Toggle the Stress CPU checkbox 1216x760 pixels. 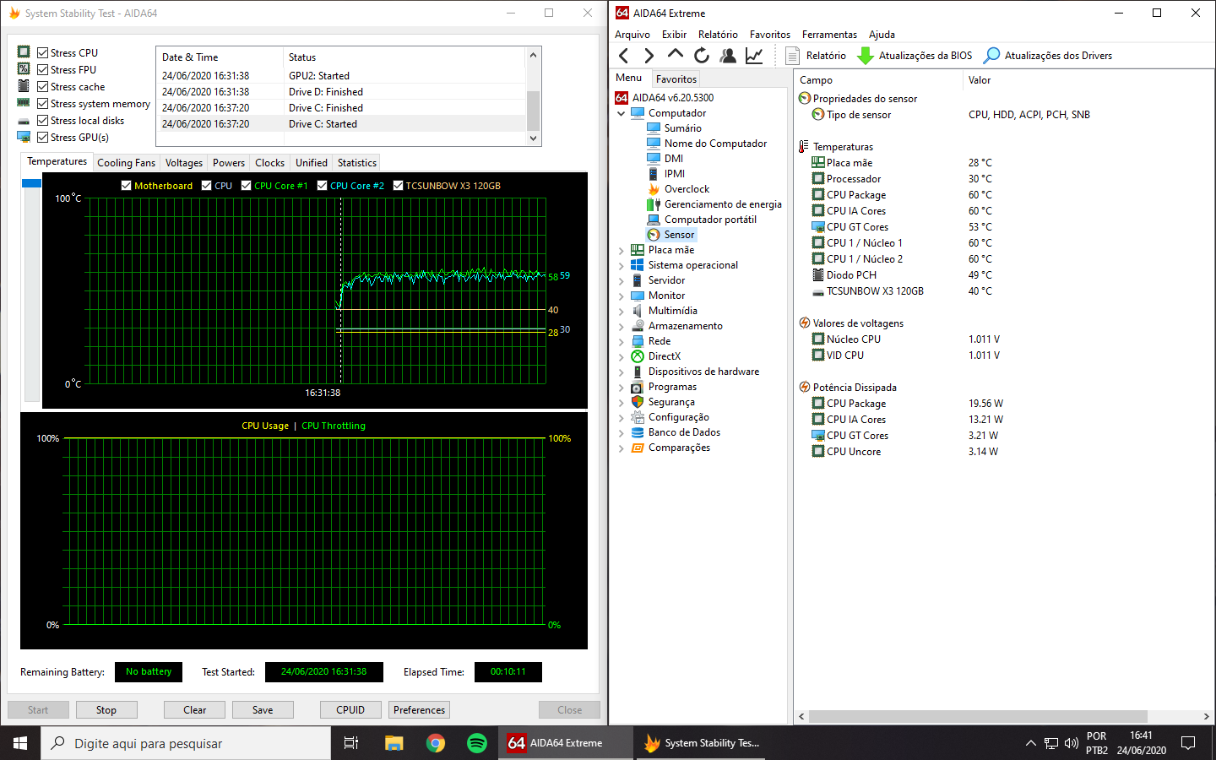42,52
